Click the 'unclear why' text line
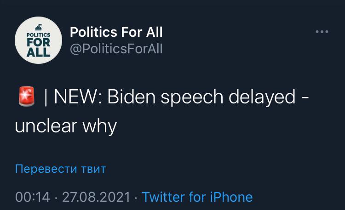 pos(66,125)
